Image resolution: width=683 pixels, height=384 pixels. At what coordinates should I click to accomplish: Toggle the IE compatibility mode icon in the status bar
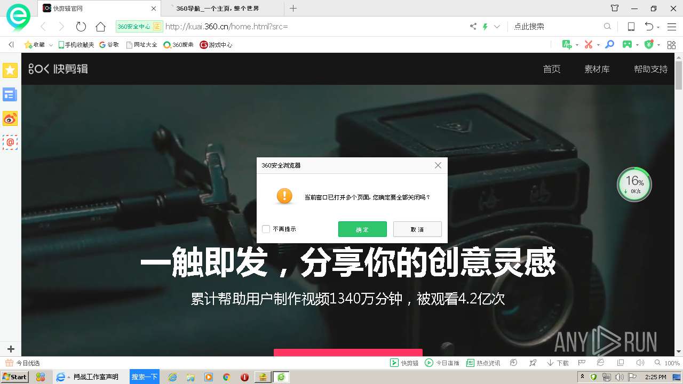pyautogui.click(x=600, y=363)
